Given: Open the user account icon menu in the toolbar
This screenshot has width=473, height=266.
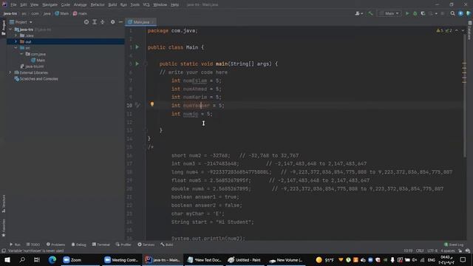Looking at the screenshot, I should tap(358, 13).
